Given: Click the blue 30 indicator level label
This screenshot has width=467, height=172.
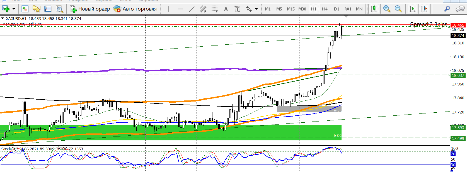Looking at the screenshot, I should click(453, 165).
